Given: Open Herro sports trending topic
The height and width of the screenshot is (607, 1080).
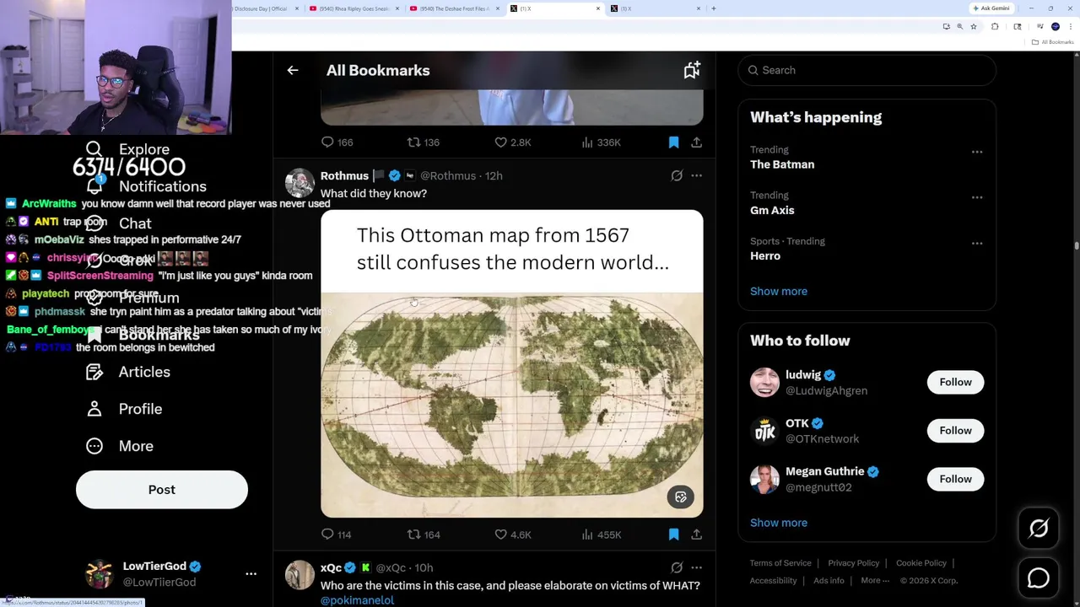Looking at the screenshot, I should [x=765, y=255].
